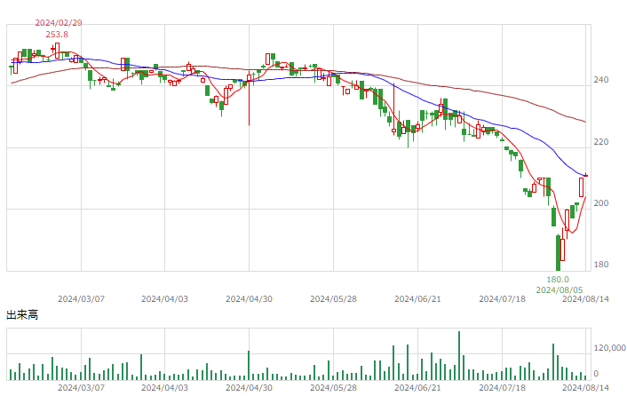Click 2024/08/14 date under the volume chart
The height and width of the screenshot is (396, 627).
(x=586, y=388)
